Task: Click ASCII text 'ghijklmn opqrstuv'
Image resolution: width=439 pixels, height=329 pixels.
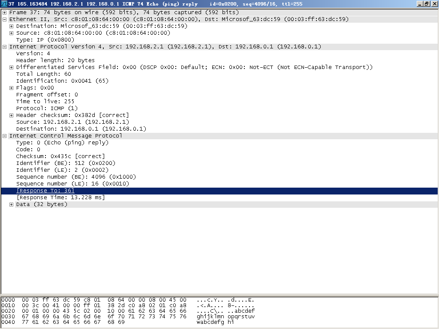Action: [x=226, y=317]
